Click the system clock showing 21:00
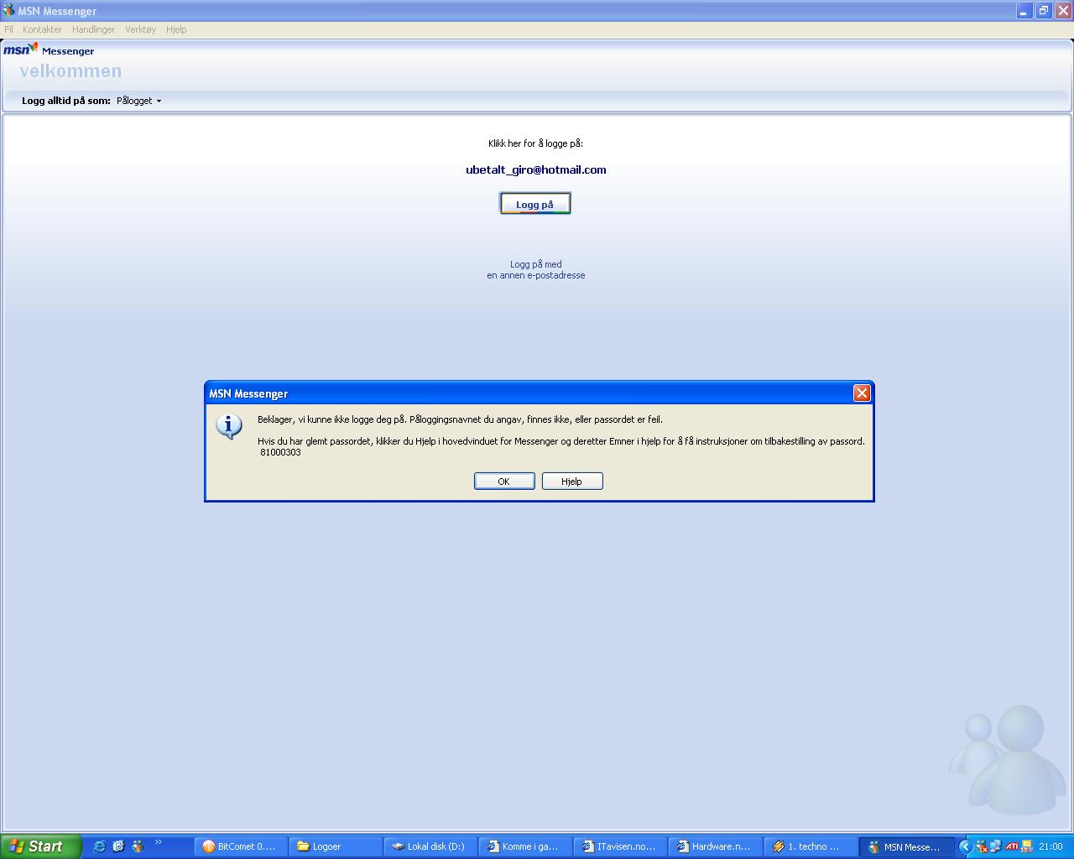Viewport: 1074px width, 859px height. click(1051, 846)
